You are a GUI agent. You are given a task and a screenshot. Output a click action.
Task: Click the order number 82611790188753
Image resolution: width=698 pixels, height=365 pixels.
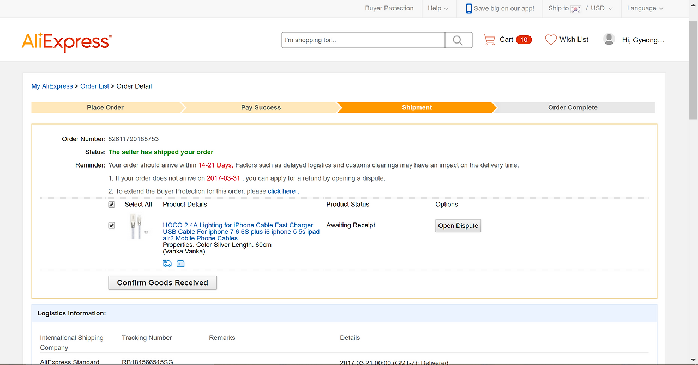[x=134, y=139]
